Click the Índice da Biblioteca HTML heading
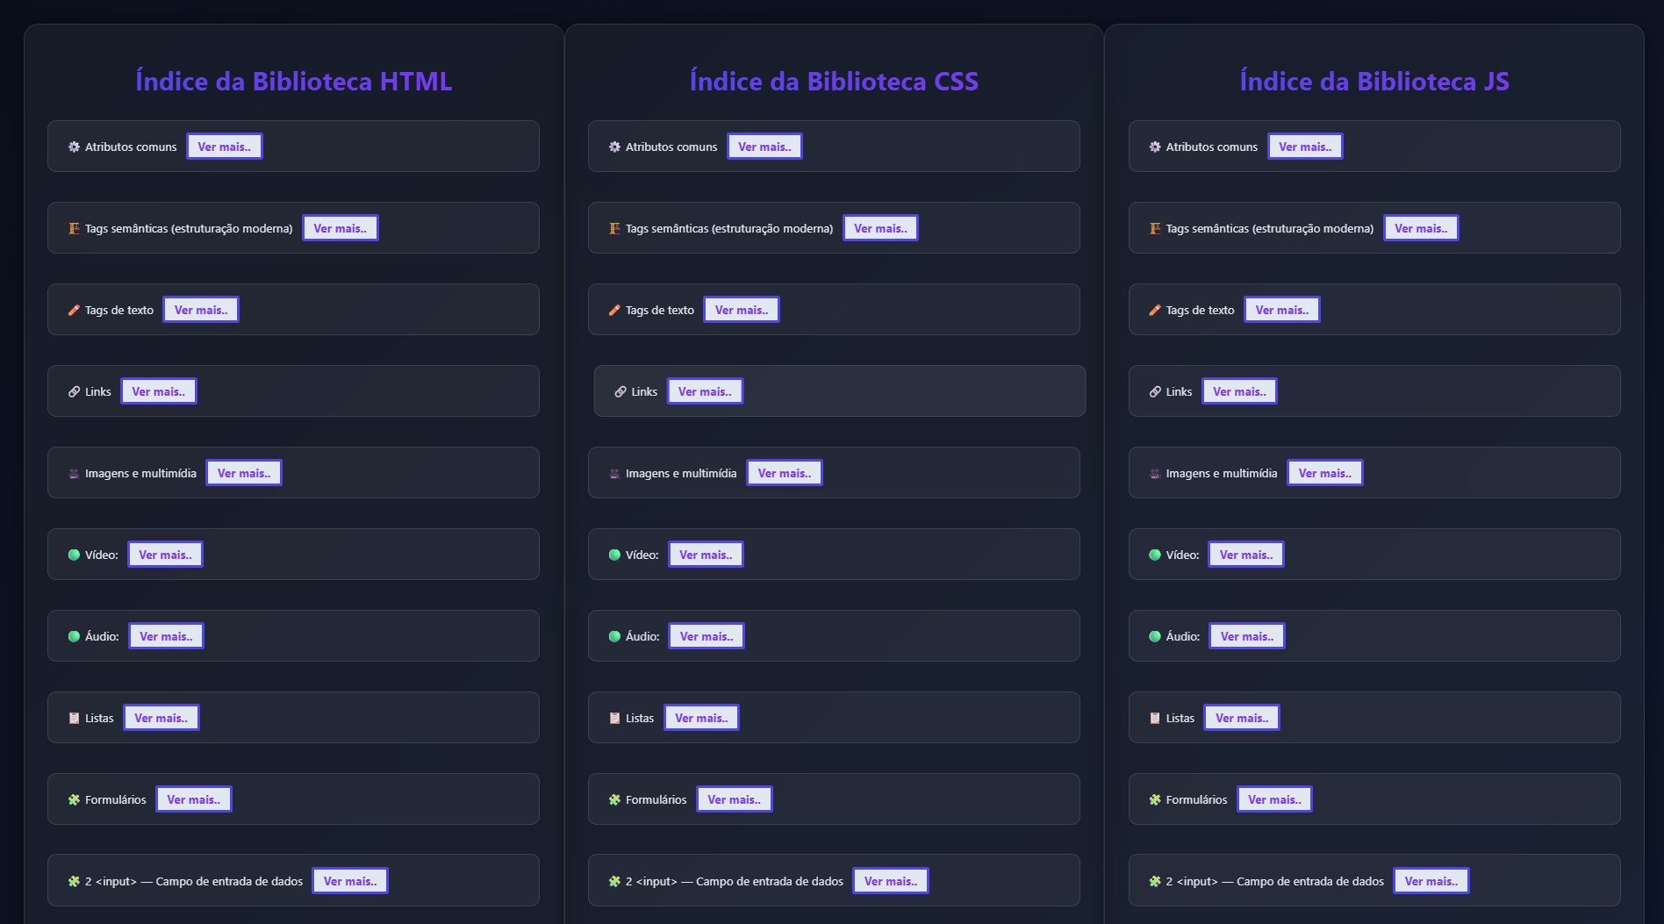The width and height of the screenshot is (1664, 924). [x=293, y=82]
